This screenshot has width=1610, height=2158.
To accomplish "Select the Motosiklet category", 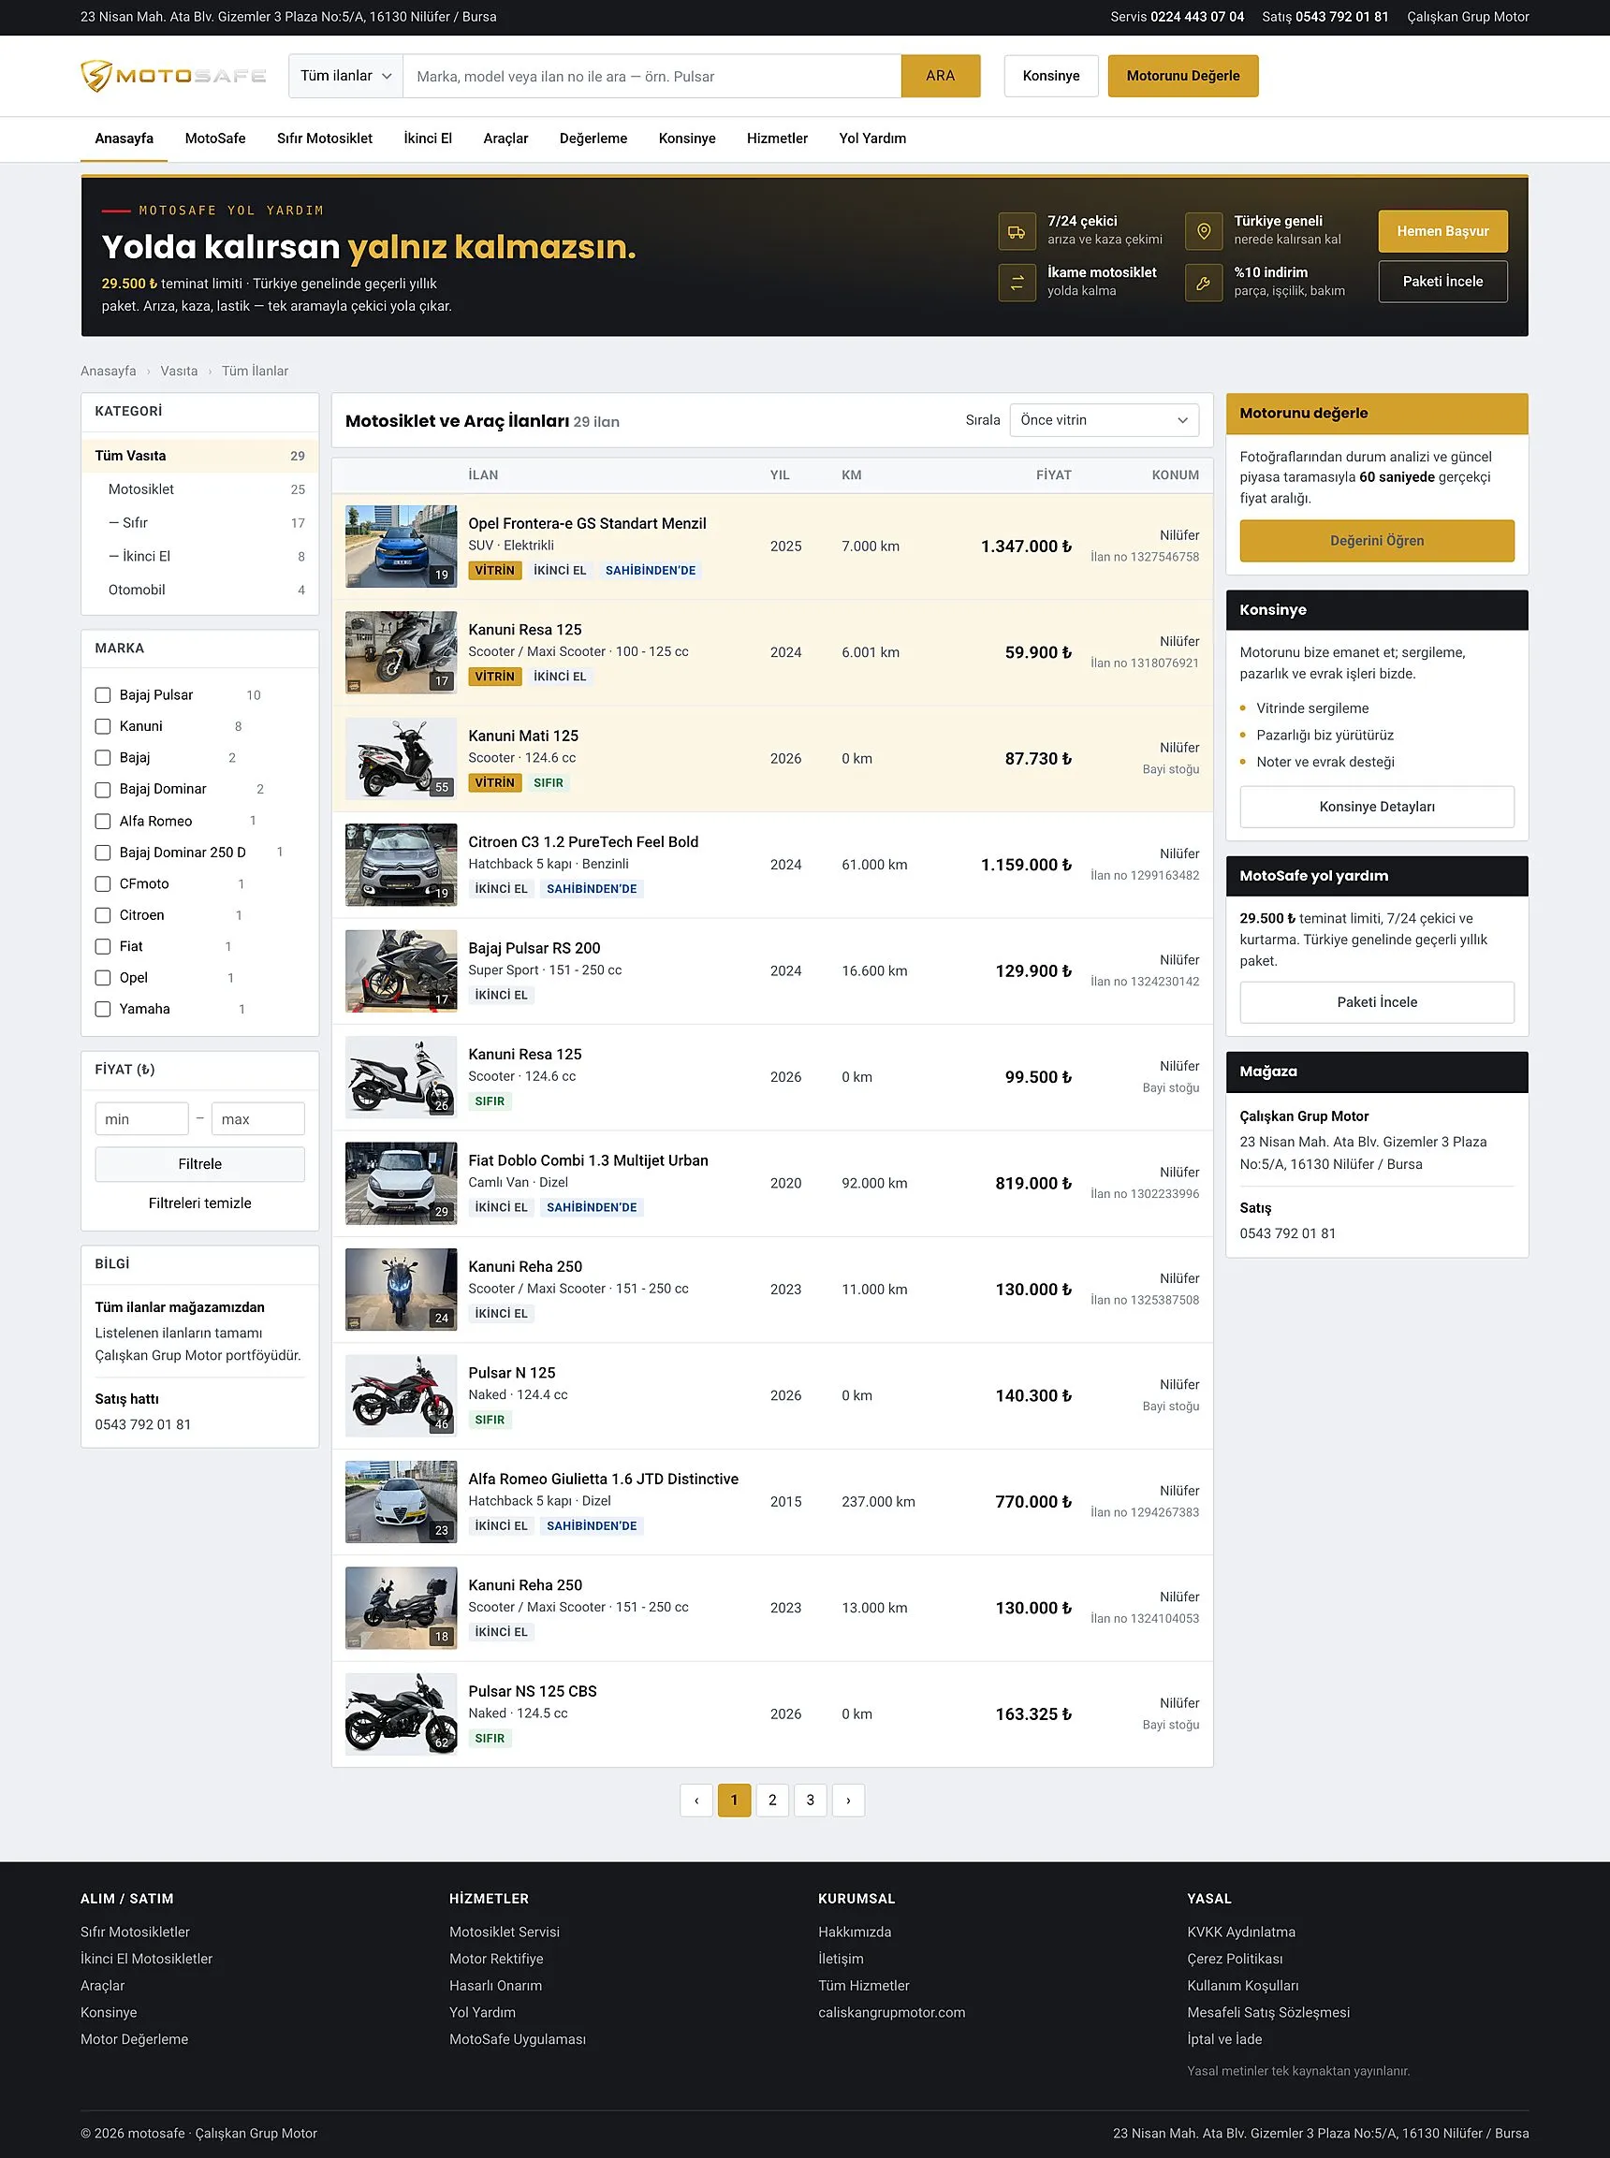I will click(x=199, y=489).
